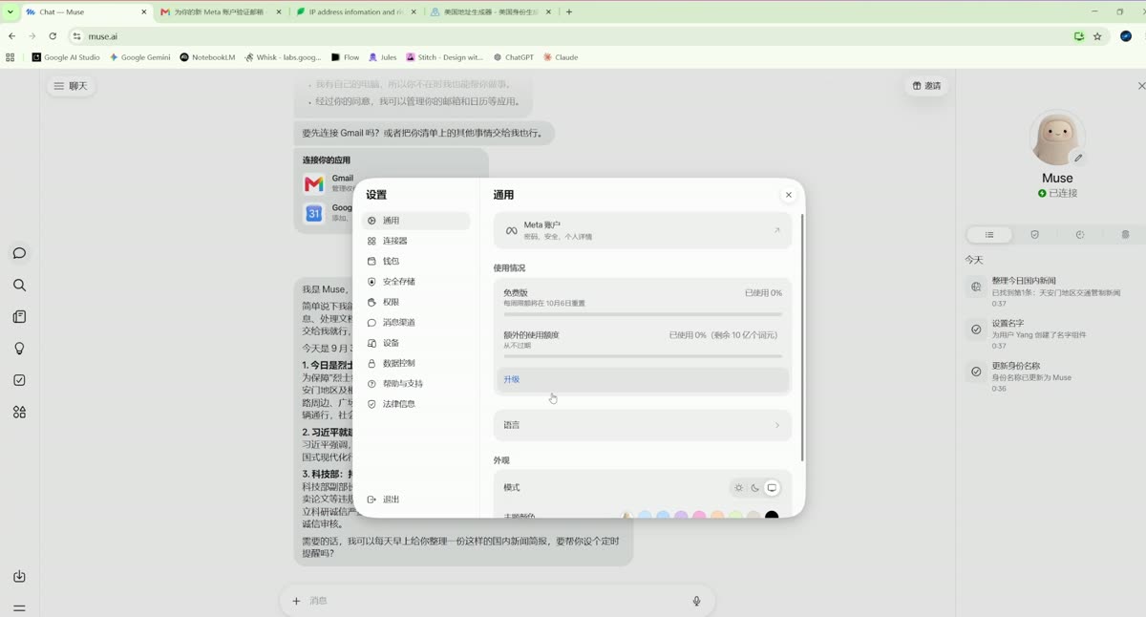1146x617 pixels.
Task: Switch to the shield tab in Muse panel
Action: pos(1034,235)
